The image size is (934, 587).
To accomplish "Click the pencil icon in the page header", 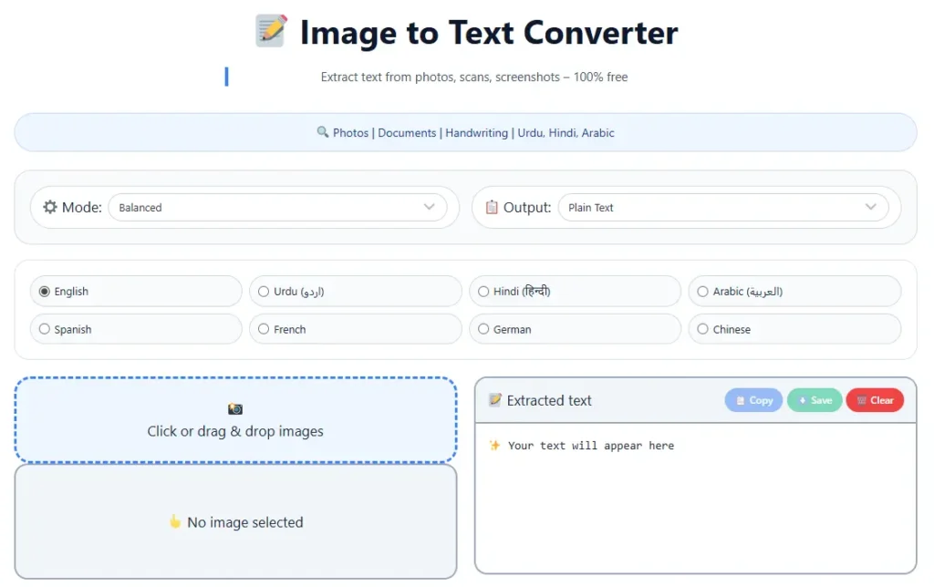I will point(271,30).
